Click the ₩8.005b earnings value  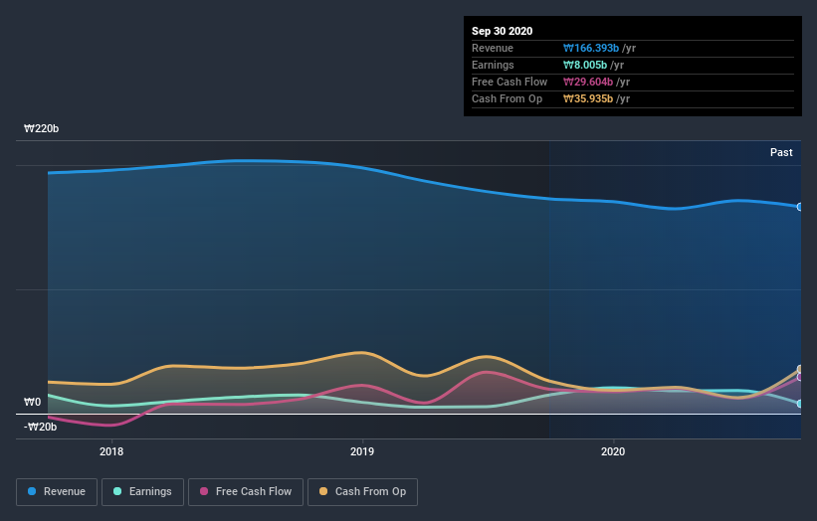coord(585,65)
